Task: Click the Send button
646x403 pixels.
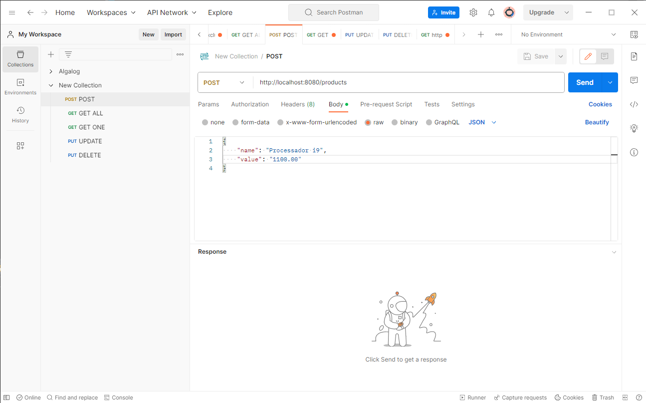Action: tap(584, 82)
